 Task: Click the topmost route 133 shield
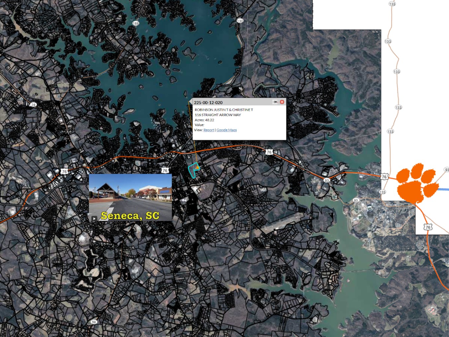pos(392,4)
